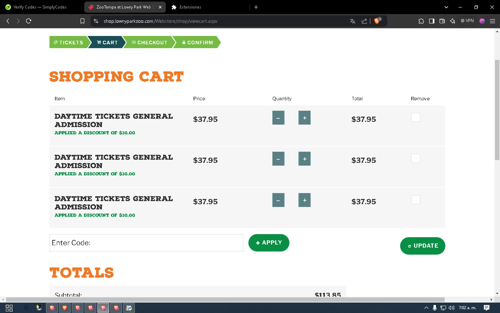This screenshot has width=500, height=313.
Task: Click the TOTALS heading
Action: 82,273
